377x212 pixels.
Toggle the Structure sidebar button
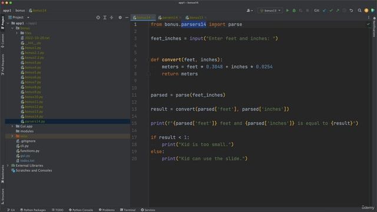click(2, 196)
